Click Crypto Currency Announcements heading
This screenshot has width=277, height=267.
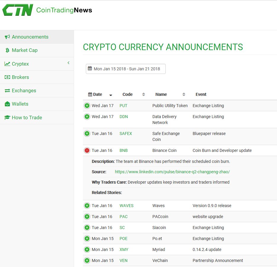[163, 47]
